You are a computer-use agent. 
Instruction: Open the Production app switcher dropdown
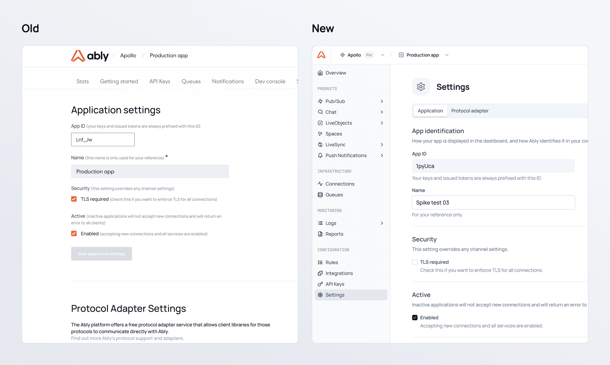coord(447,55)
